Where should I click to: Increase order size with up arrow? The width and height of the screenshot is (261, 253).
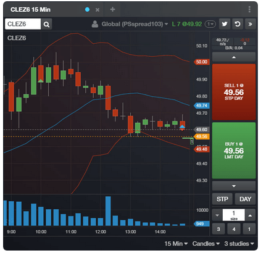[x=250, y=215]
